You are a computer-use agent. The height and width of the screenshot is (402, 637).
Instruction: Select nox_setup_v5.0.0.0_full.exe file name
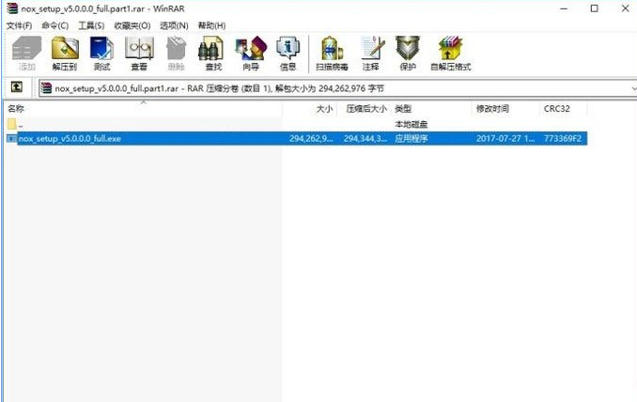pyautogui.click(x=70, y=138)
